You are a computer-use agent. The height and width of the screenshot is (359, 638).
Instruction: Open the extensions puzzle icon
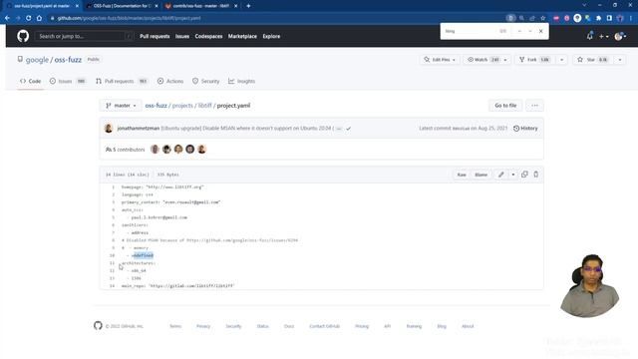[x=598, y=18]
